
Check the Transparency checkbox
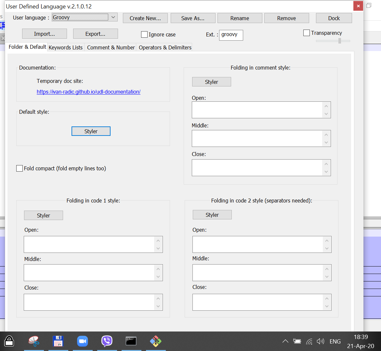tap(306, 32)
